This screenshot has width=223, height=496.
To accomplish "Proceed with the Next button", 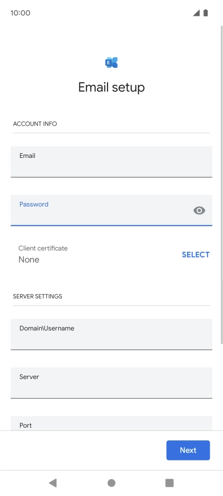I will click(188, 450).
